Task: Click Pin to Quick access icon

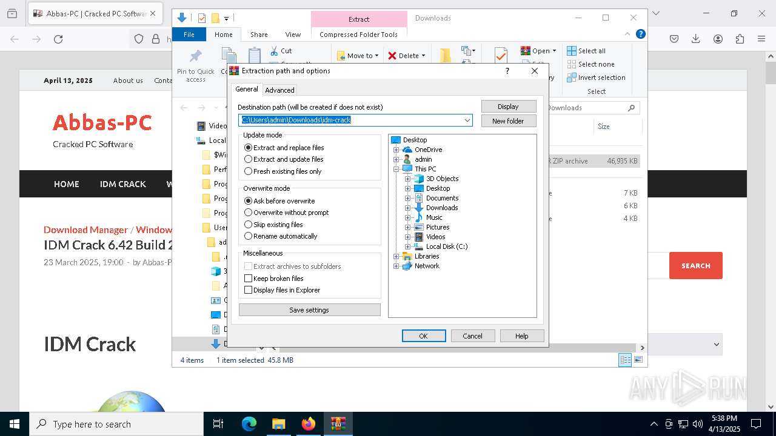Action: pyautogui.click(x=195, y=57)
